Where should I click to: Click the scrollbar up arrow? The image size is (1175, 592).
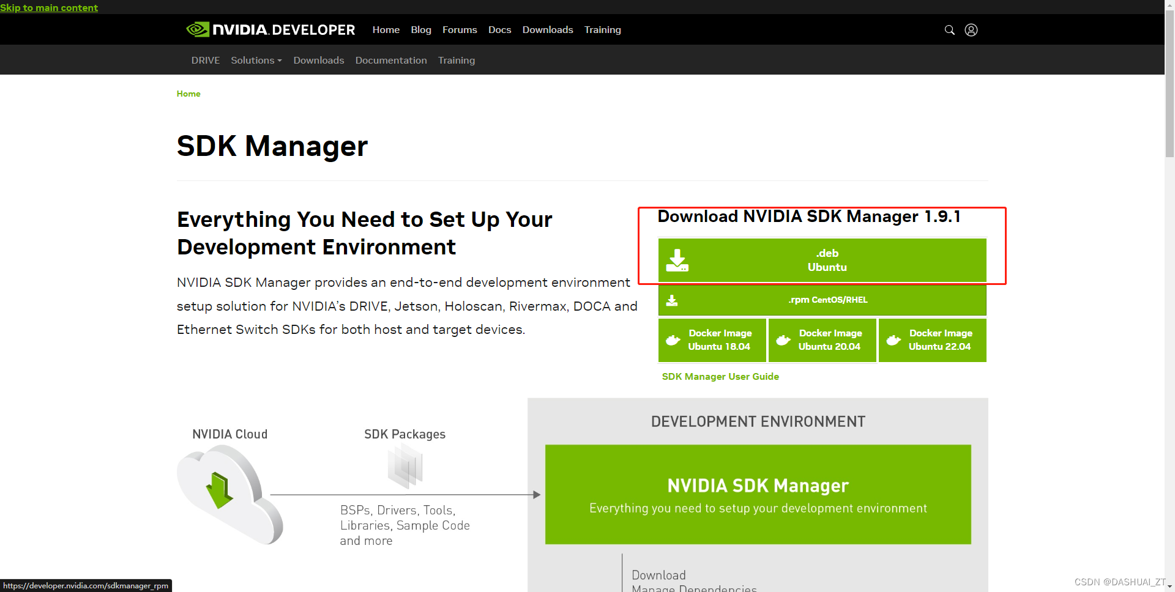coord(1169,4)
